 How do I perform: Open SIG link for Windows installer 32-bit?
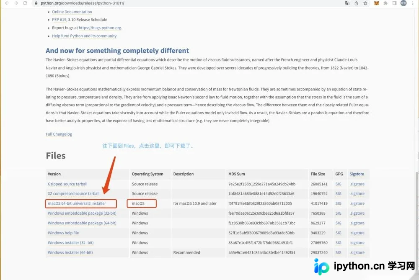tap(338, 243)
